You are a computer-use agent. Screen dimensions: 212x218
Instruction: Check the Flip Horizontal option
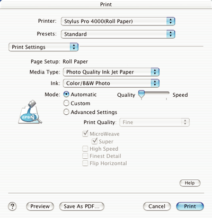click(x=85, y=163)
